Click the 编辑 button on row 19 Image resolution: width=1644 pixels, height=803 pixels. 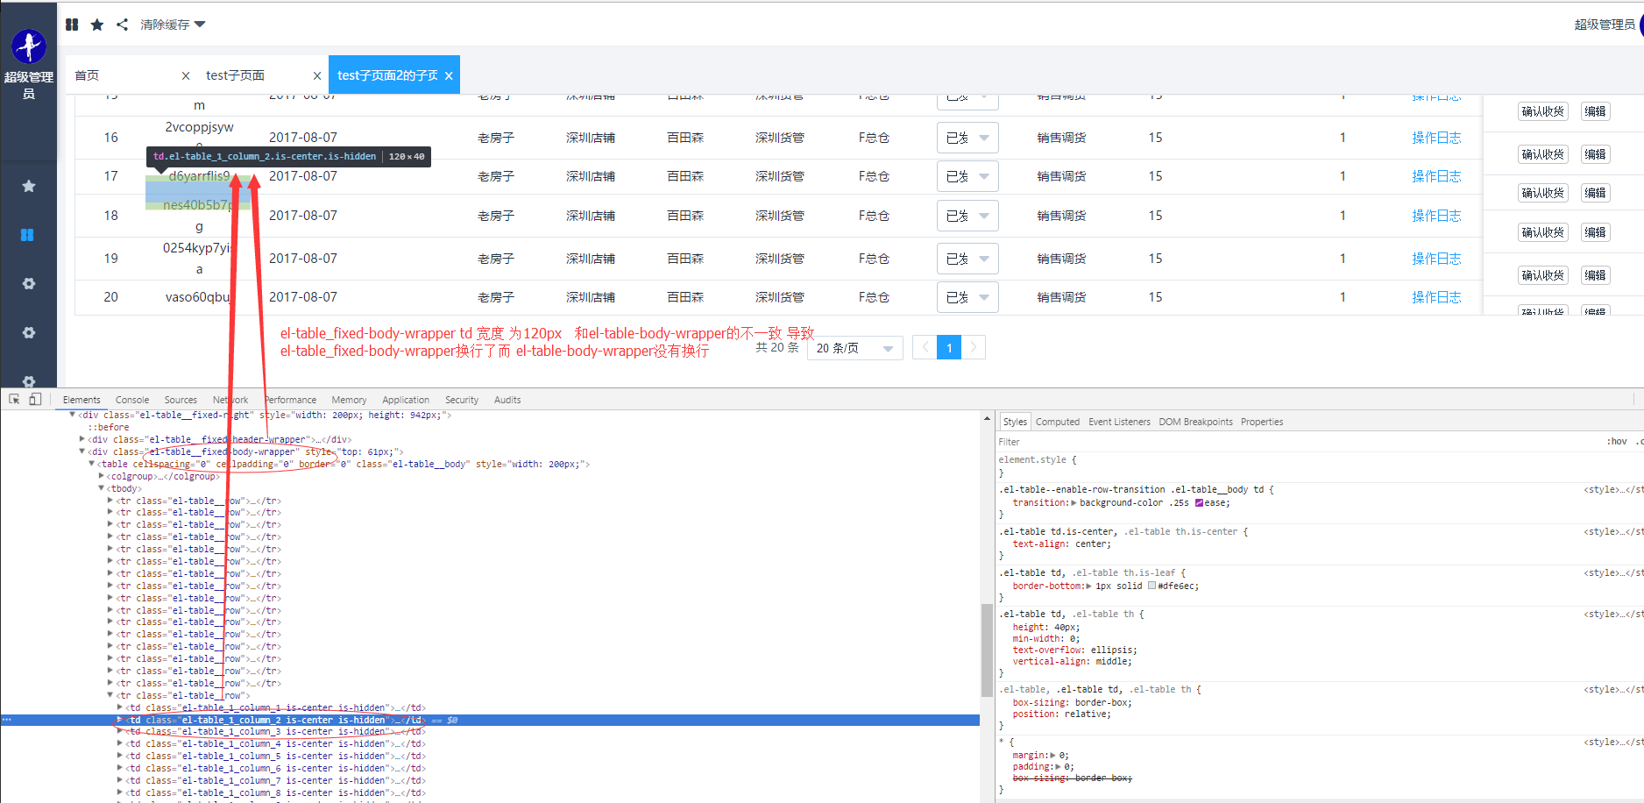1595,274
